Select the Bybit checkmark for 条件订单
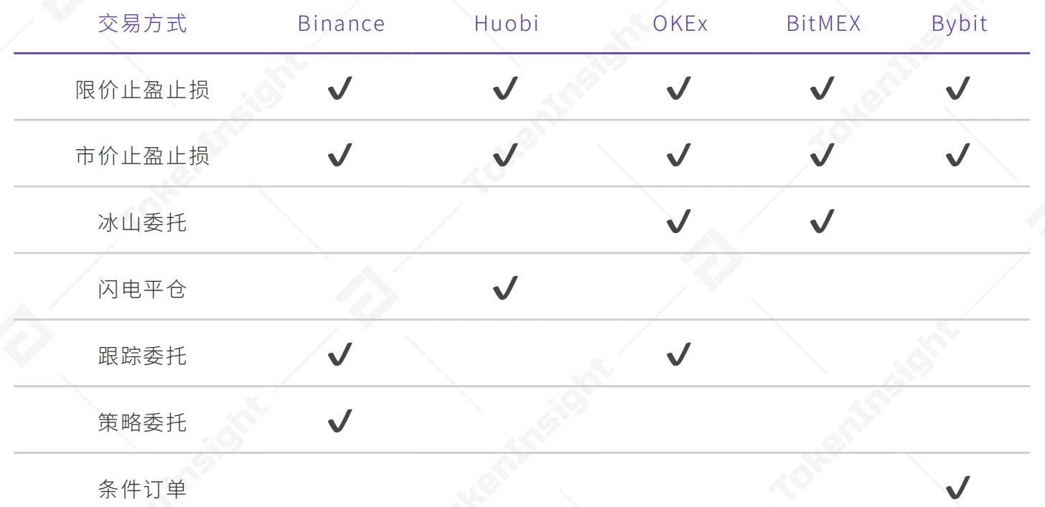The height and width of the screenshot is (507, 1045). [958, 488]
